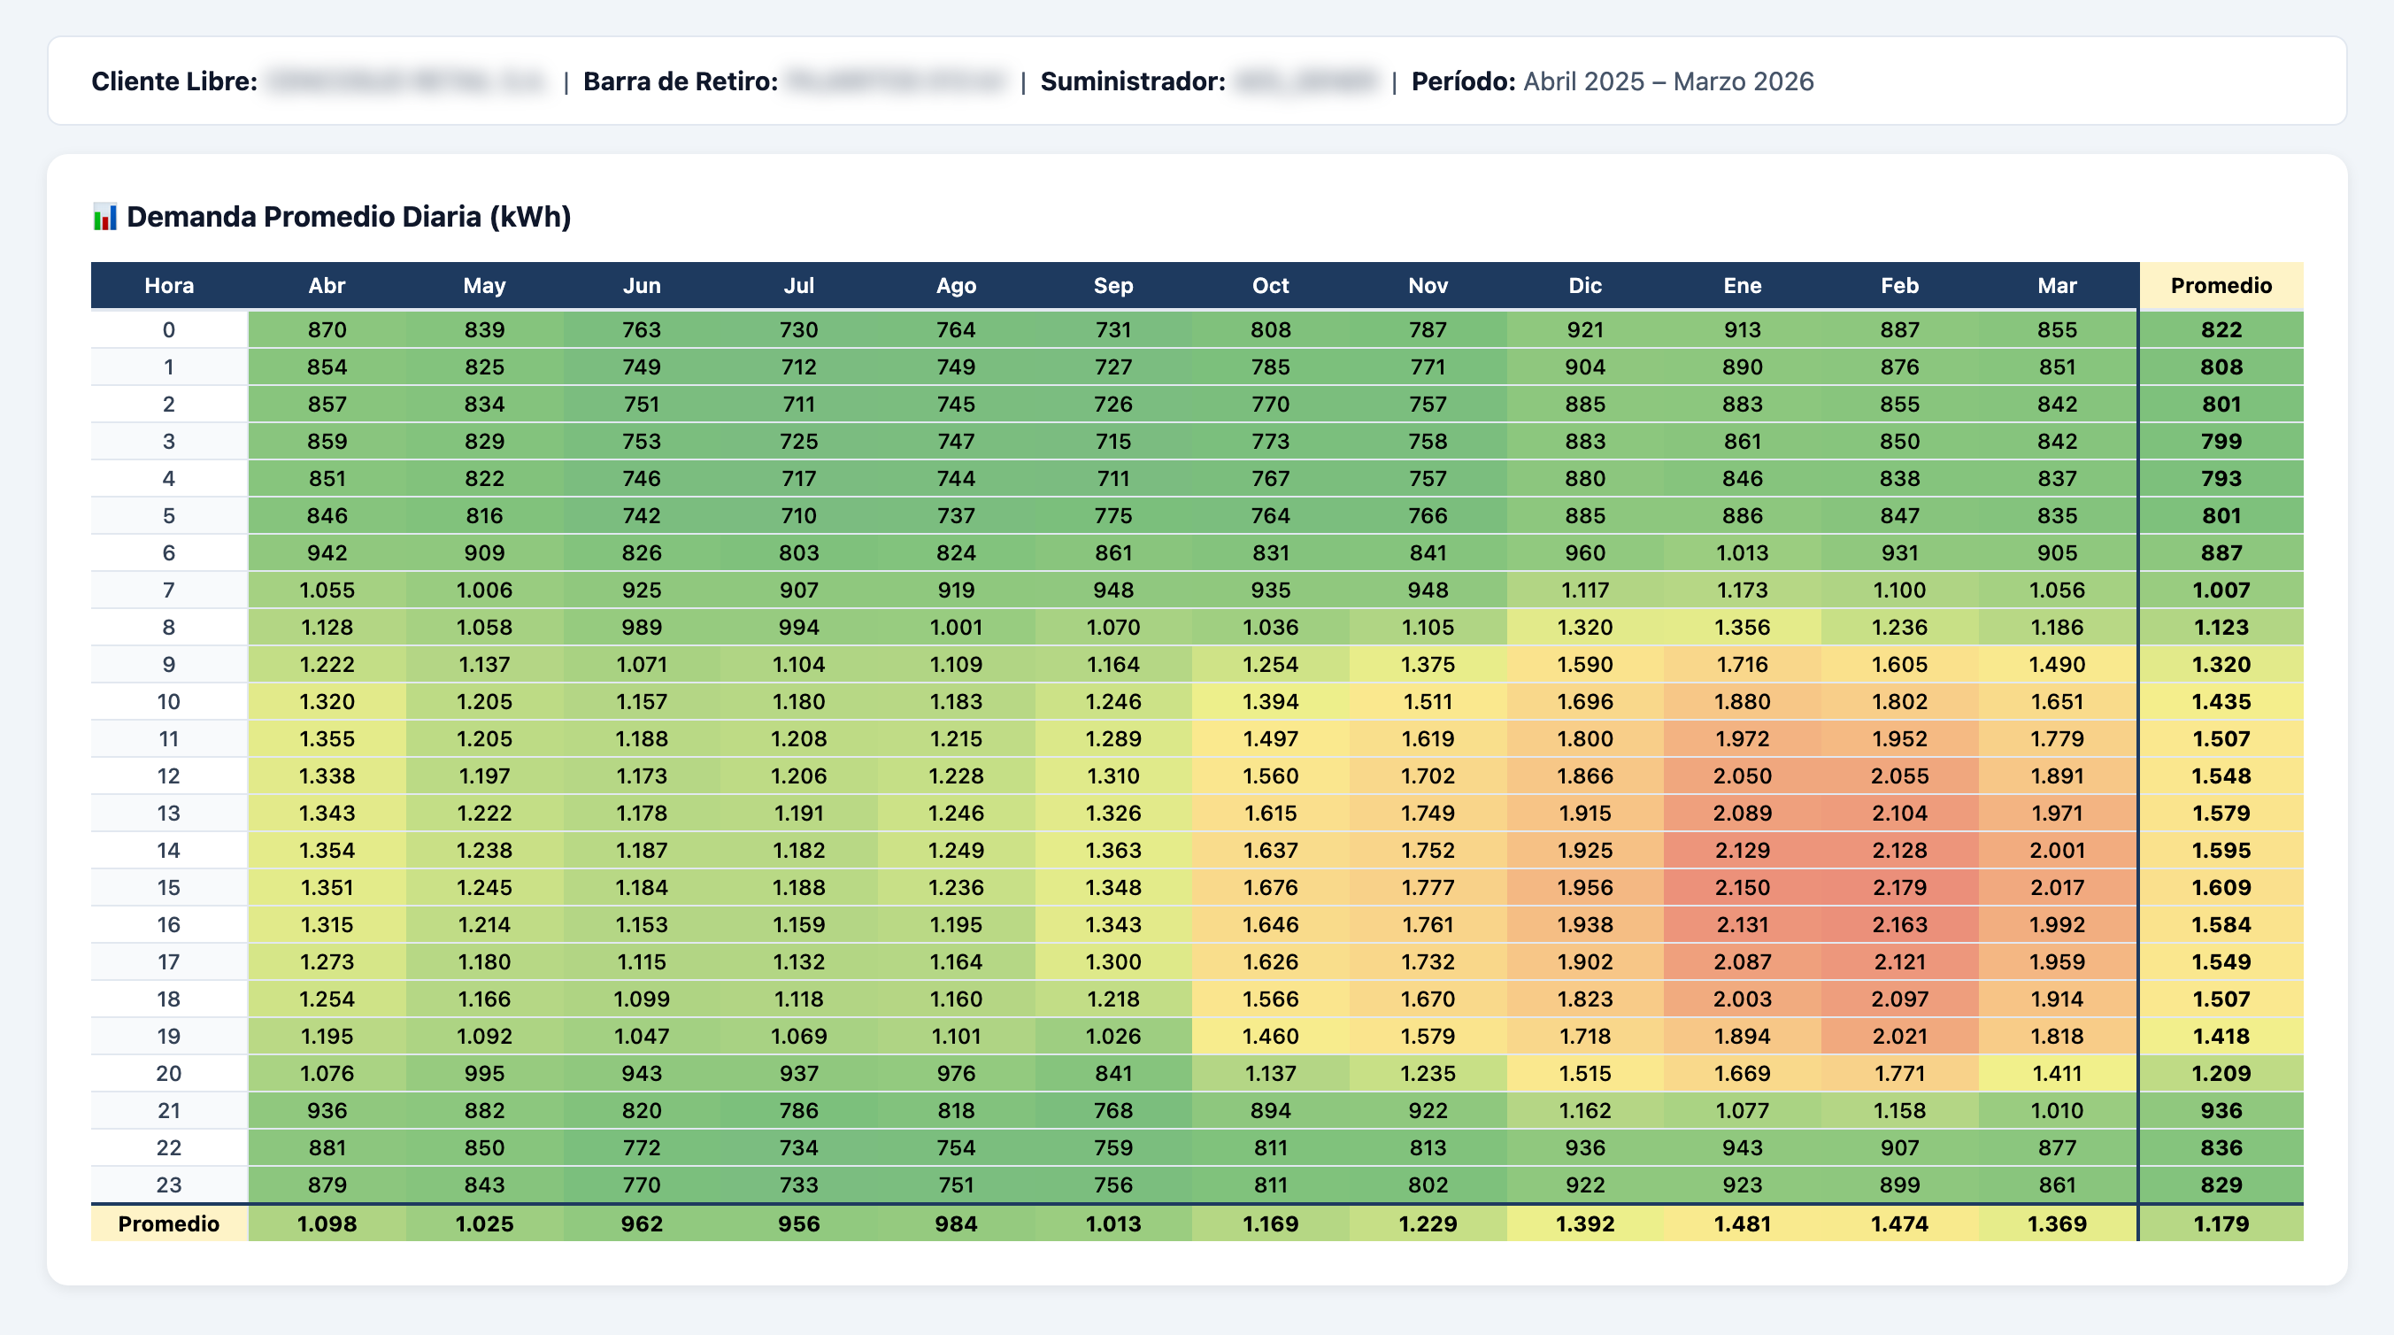Click the overall average cell 1.179

tap(2221, 1223)
